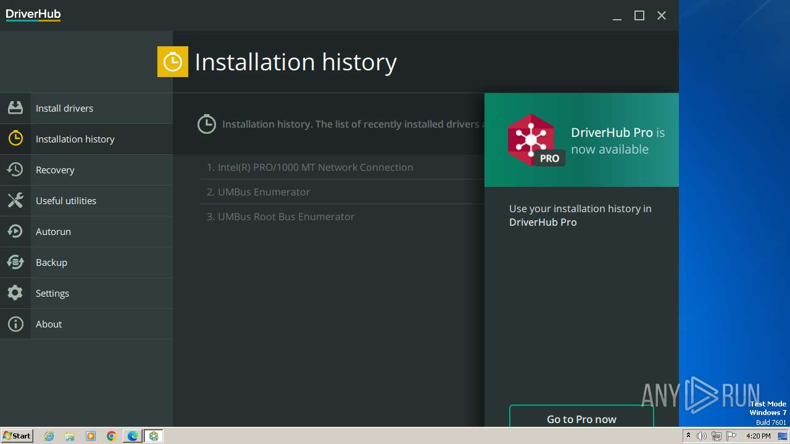The image size is (790, 444).
Task: Open Internet Explorer from taskbar
Action: pyautogui.click(x=49, y=436)
